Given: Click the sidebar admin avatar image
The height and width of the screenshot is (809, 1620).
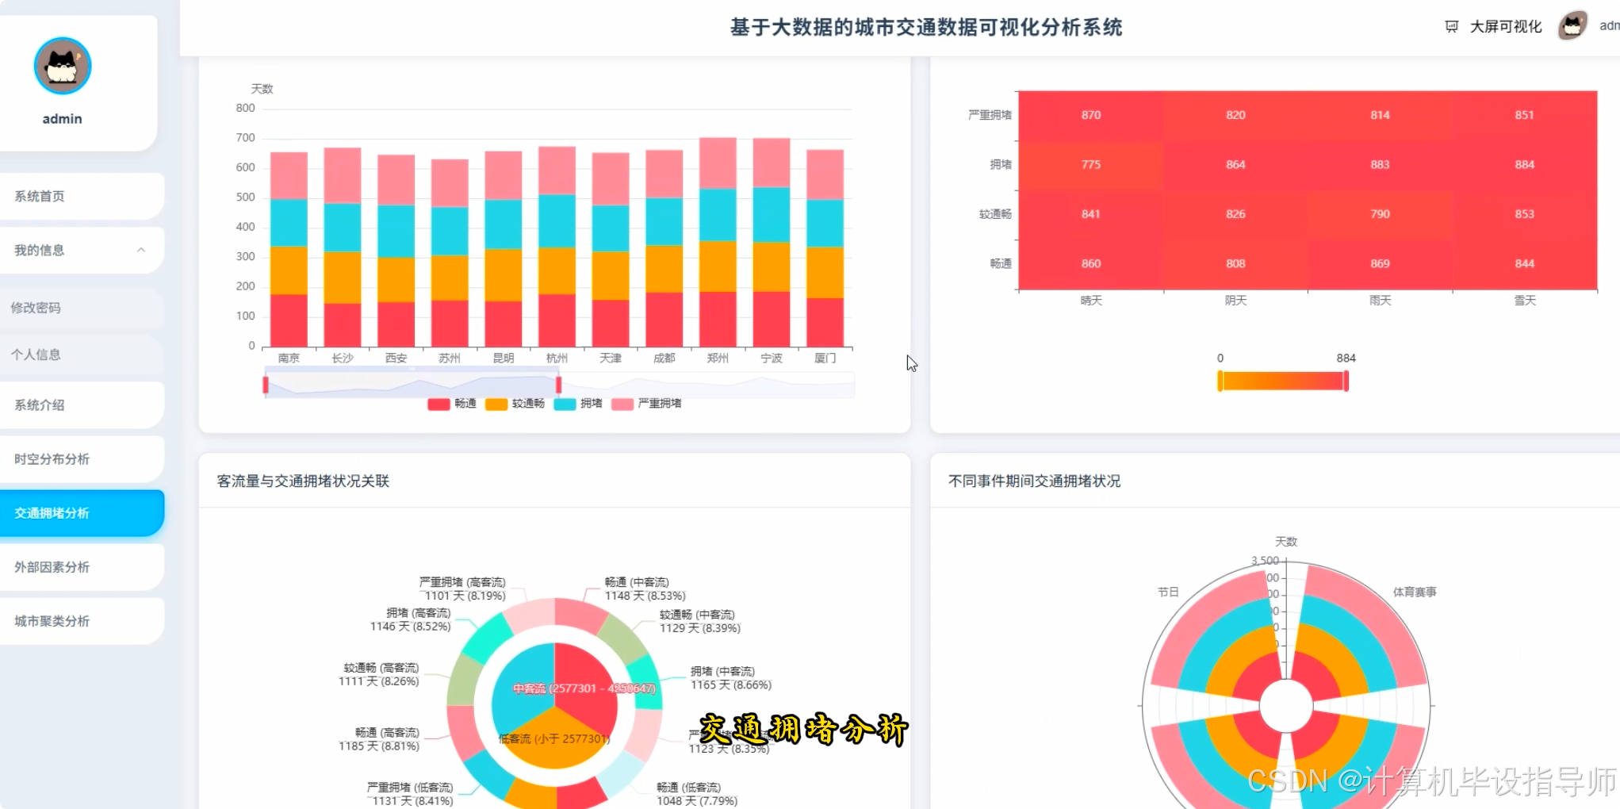Looking at the screenshot, I should [x=63, y=66].
